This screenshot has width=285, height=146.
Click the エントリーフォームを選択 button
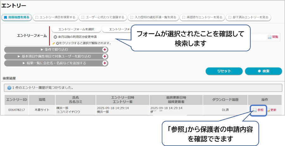[76, 29]
